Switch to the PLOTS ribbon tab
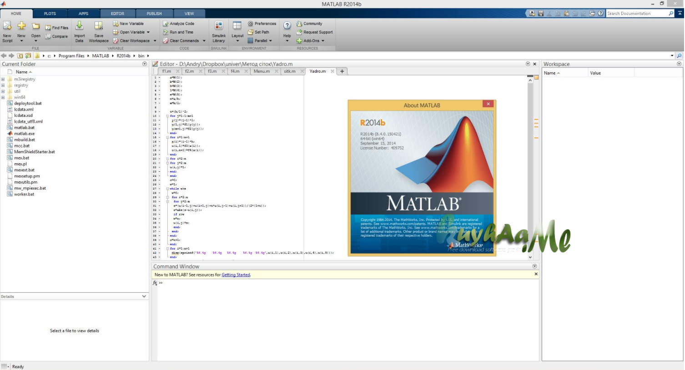685x370 pixels. [50, 14]
